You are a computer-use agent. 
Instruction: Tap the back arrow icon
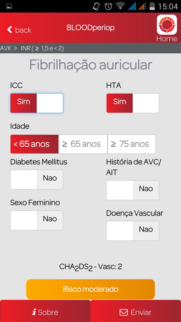(x=10, y=30)
